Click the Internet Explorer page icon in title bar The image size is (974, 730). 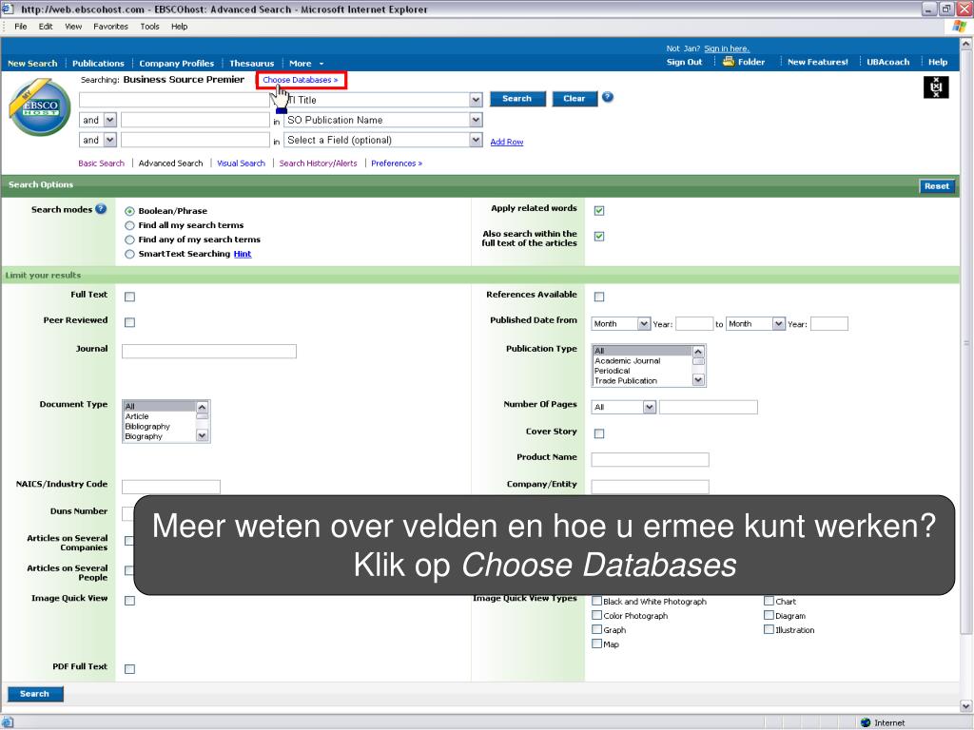point(8,9)
